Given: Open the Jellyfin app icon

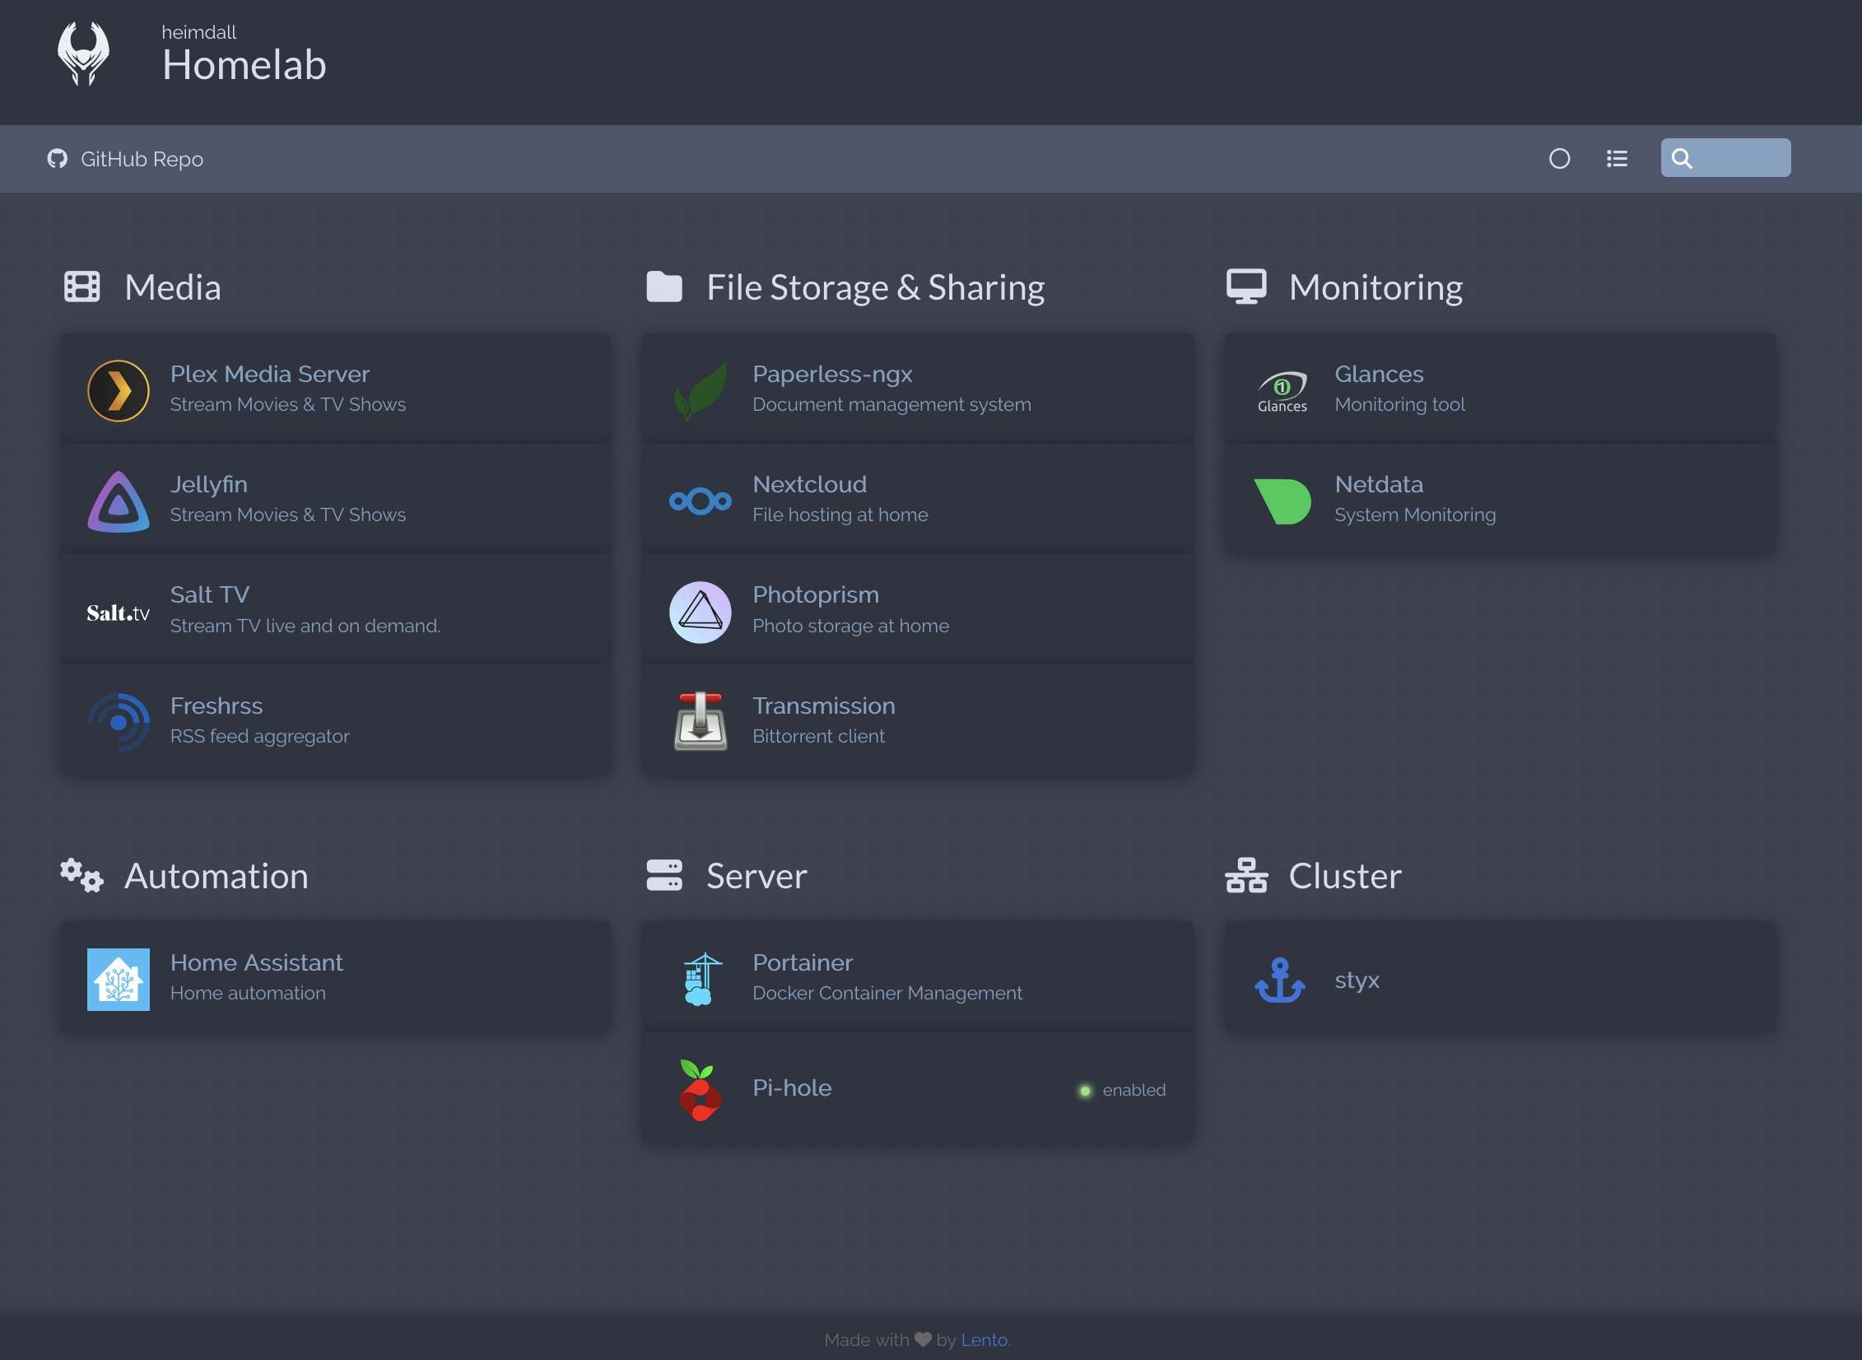Looking at the screenshot, I should 118,501.
